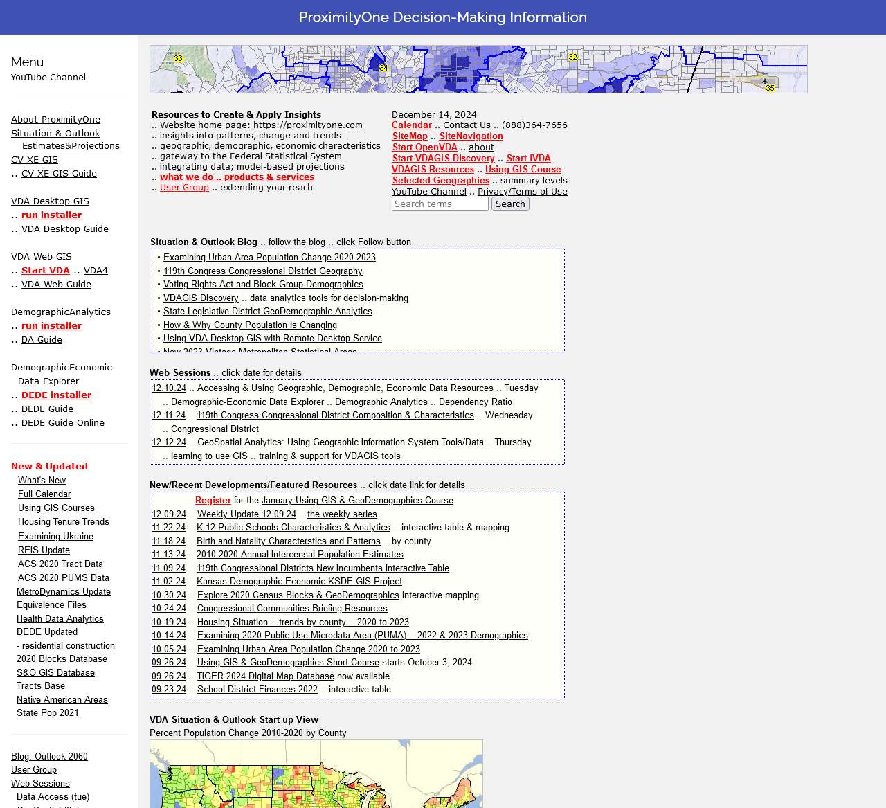
Task: Open Selected Geographies link
Action: click(441, 181)
